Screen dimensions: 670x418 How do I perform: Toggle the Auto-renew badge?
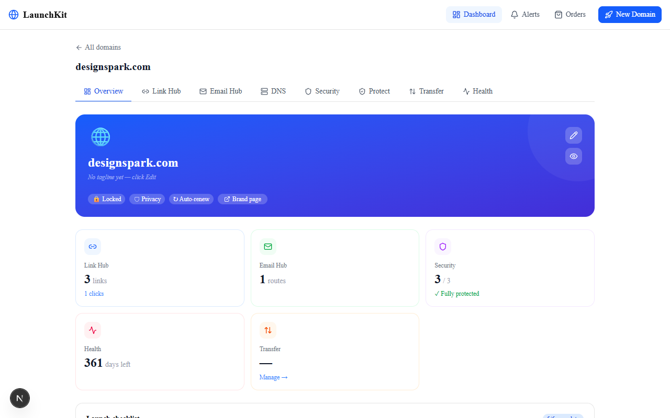point(191,199)
